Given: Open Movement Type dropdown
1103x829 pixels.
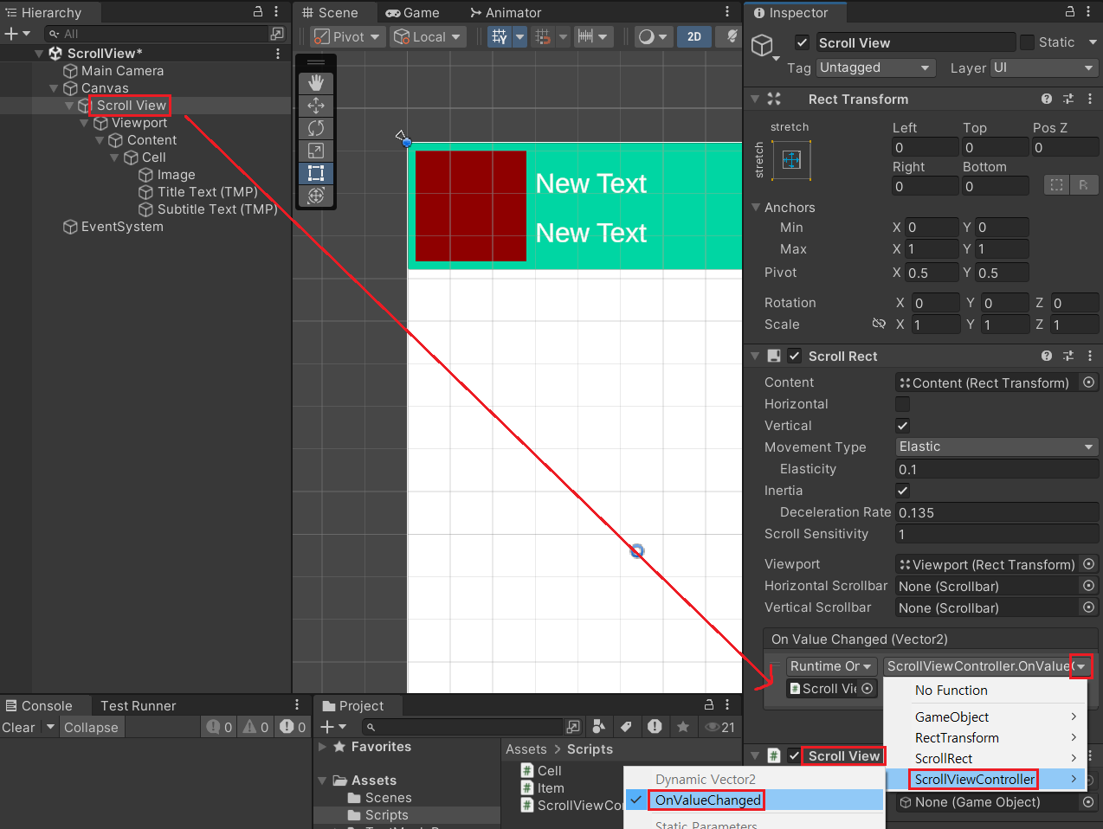Looking at the screenshot, I should pos(997,447).
